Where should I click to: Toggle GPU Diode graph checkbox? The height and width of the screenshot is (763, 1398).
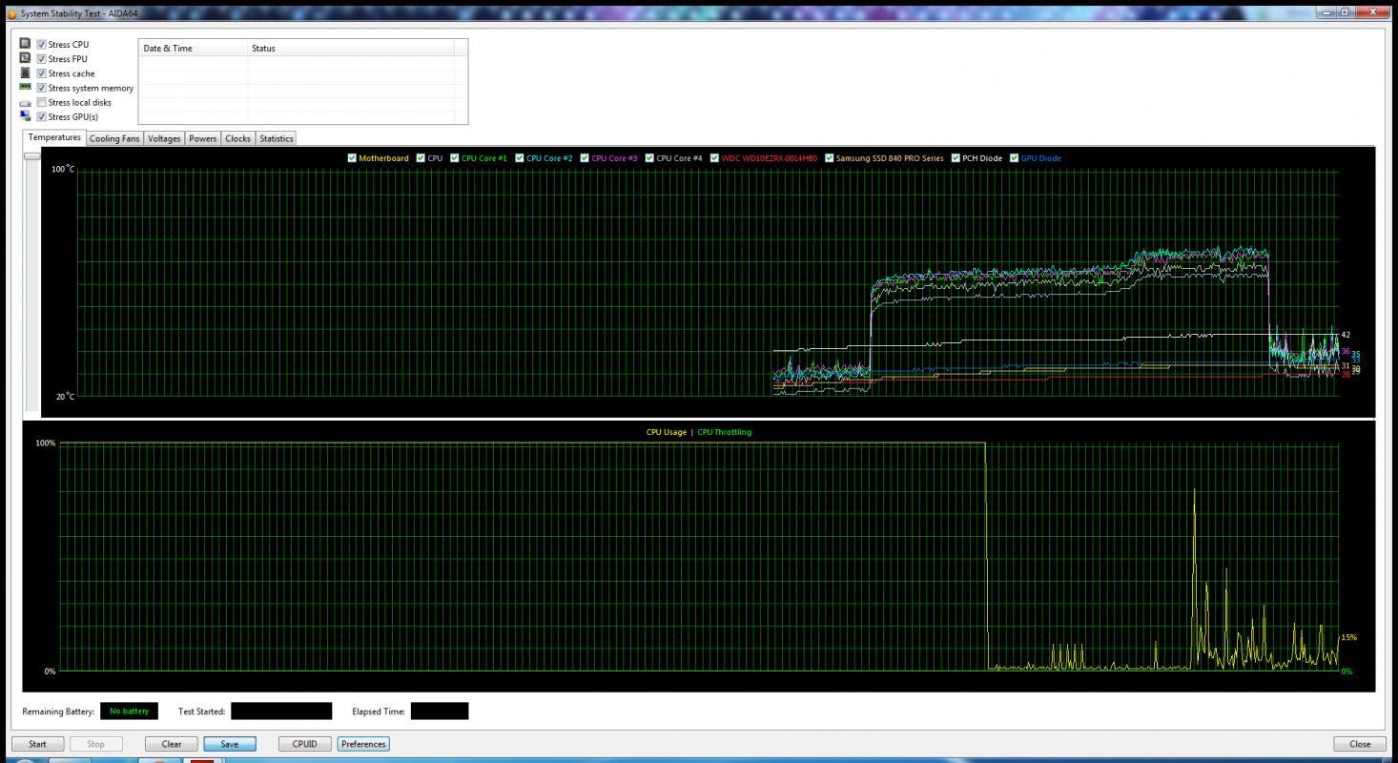[x=1015, y=158]
